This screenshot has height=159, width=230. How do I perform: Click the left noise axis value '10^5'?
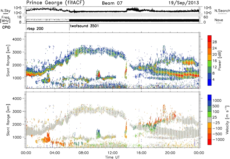click(x=18, y=8)
